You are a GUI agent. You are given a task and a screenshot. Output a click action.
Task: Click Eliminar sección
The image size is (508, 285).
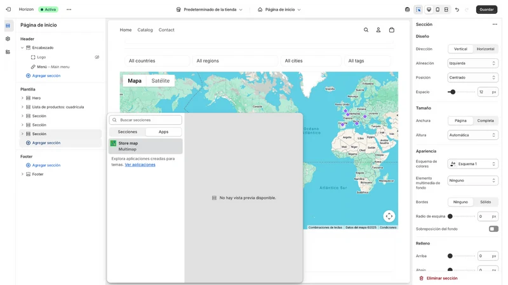point(438,278)
